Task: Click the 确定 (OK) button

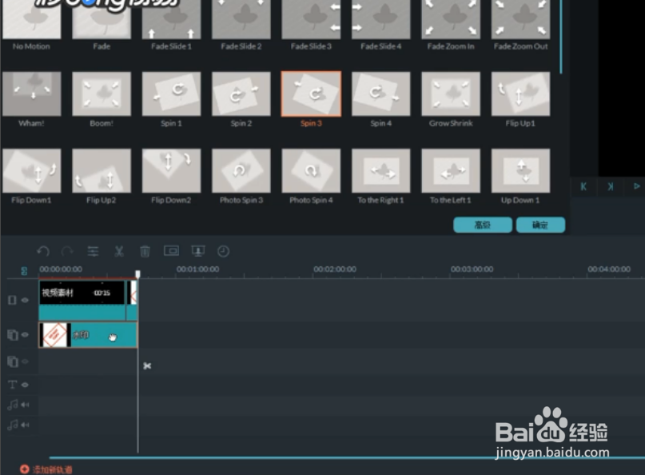Action: pos(540,225)
